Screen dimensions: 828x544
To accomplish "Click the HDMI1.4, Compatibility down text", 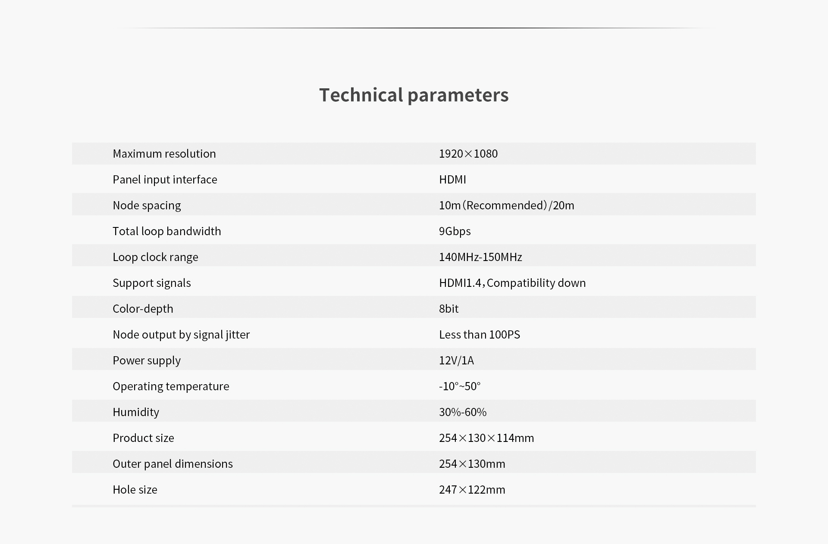I will 512,283.
